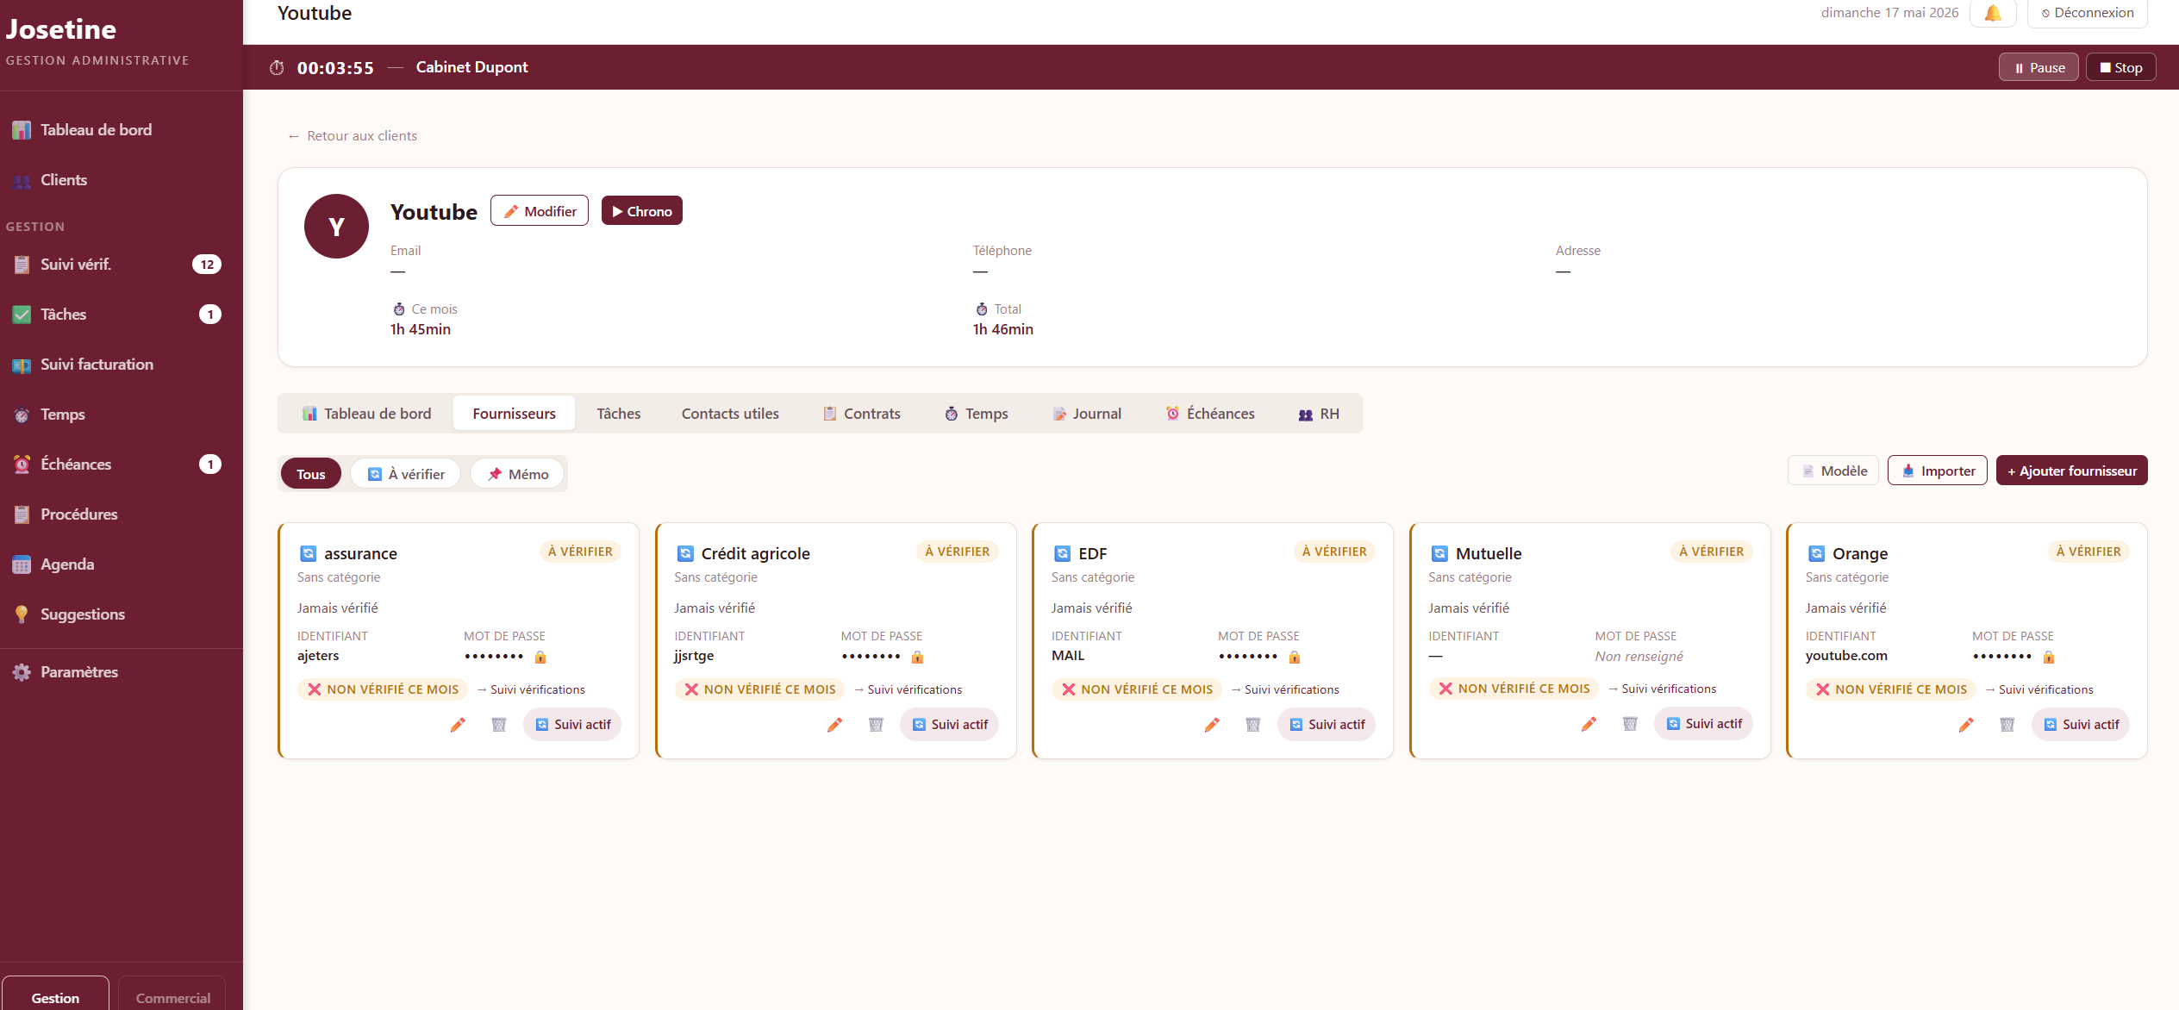Click the chrono timer clock icon
2179x1010 pixels.
click(277, 67)
